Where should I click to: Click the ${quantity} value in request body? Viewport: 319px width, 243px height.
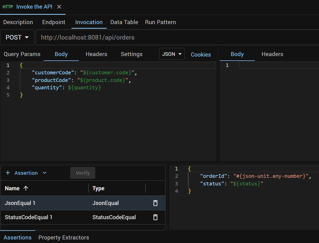point(84,88)
